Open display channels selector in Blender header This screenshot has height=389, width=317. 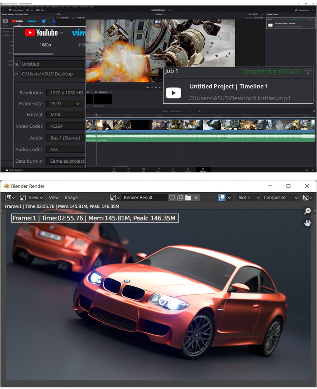307,198
